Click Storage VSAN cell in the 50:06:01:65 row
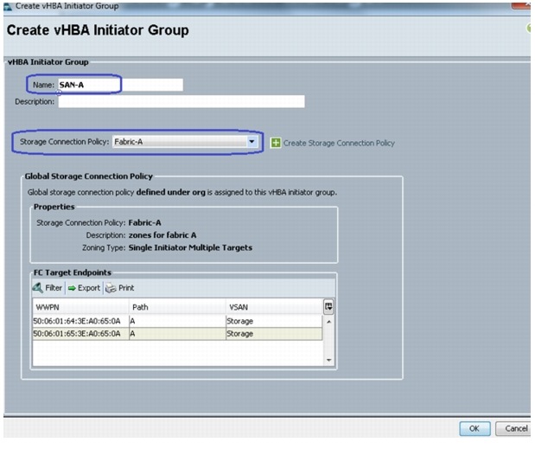Viewport: 535px width, 455px height. coord(274,334)
